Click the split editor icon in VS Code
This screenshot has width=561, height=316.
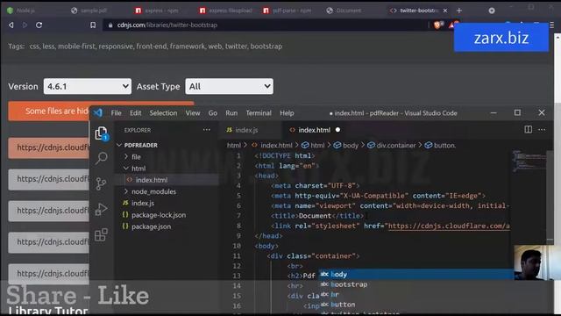pos(528,130)
